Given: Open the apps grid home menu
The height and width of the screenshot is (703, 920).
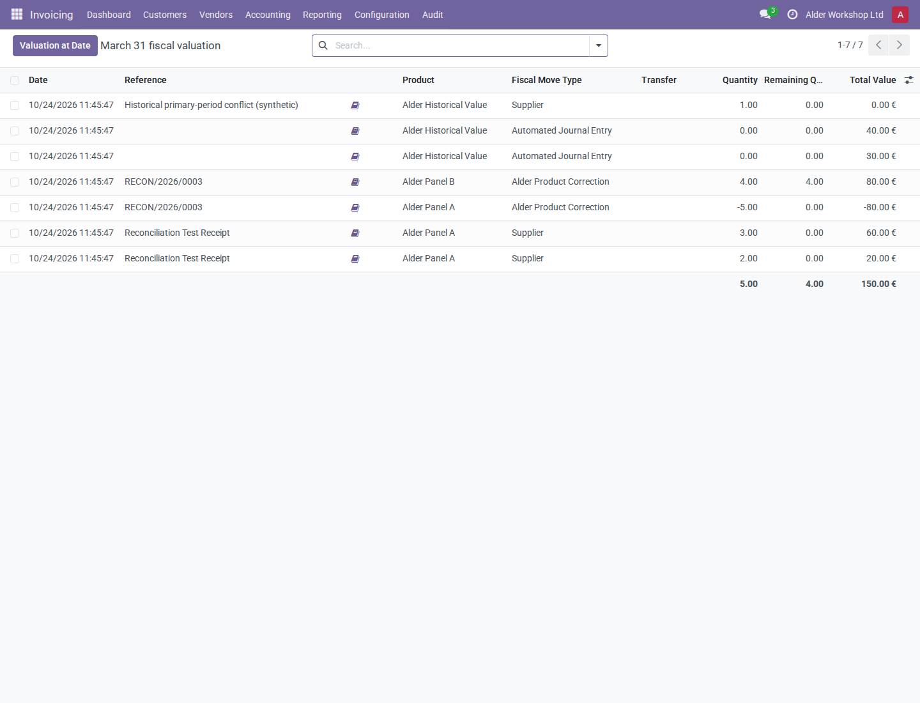Looking at the screenshot, I should point(17,14).
